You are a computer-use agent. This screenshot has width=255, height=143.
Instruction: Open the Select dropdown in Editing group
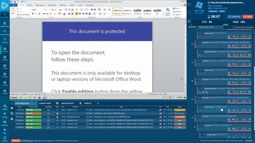coord(177,15)
